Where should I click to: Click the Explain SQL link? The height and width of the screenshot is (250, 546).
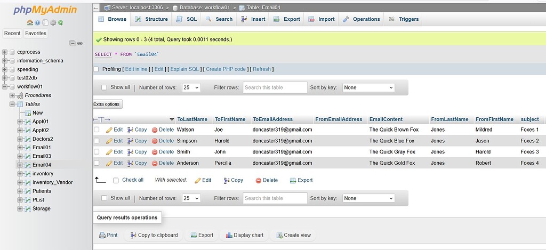(x=184, y=69)
